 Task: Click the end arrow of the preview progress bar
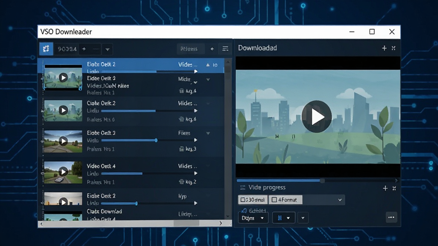tap(397, 181)
